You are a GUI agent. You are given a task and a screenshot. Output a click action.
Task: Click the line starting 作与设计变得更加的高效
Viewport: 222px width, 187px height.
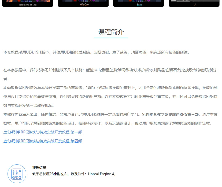(x=110, y=97)
